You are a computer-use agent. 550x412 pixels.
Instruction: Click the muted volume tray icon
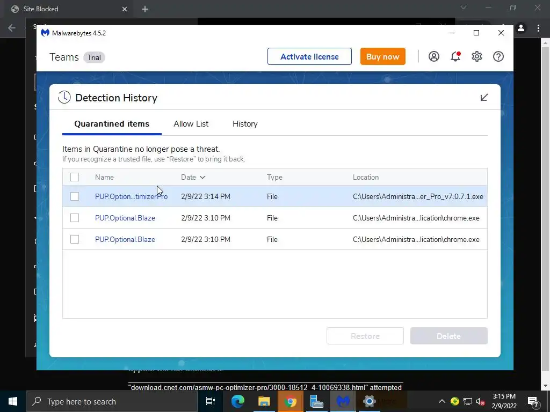[x=481, y=401]
